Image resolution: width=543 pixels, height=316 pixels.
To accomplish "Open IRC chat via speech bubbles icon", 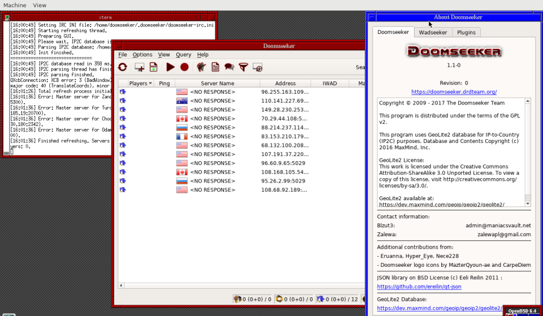I will (x=229, y=67).
